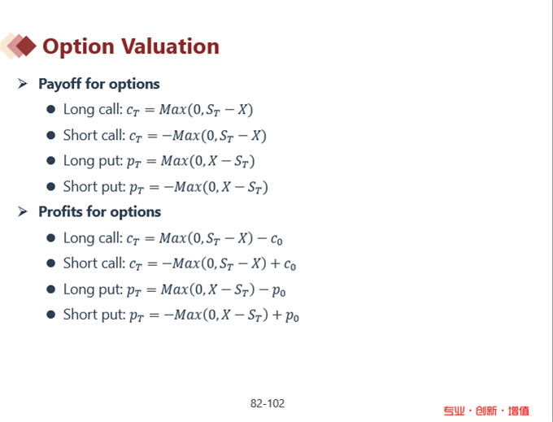This screenshot has width=553, height=422.
Task: Click the Payoff for options heading
Action: tap(99, 85)
